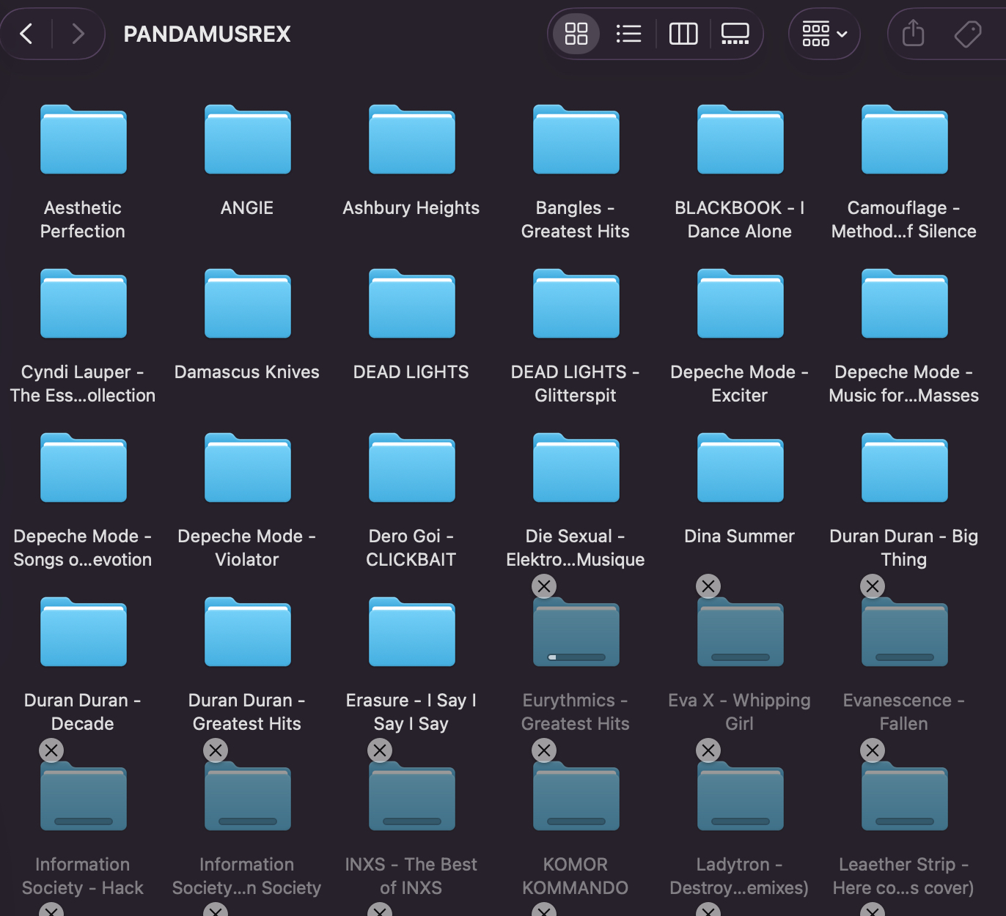Viewport: 1006px width, 916px height.
Task: Select the Duran Duran - Decade folder
Action: (x=83, y=632)
